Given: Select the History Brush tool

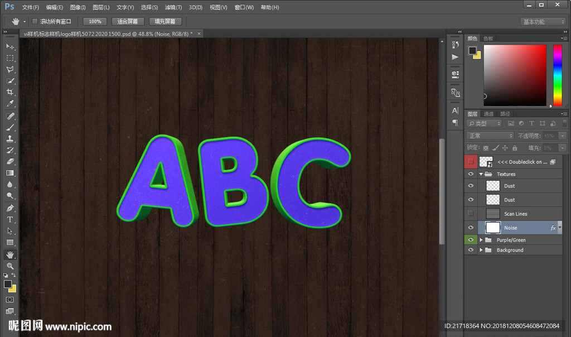Looking at the screenshot, I should coord(10,150).
